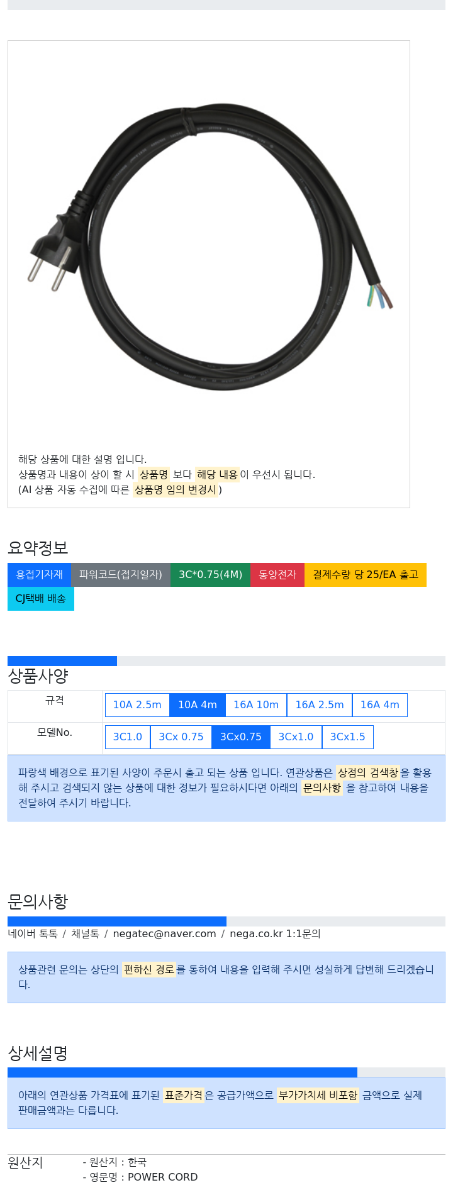Image resolution: width=453 pixels, height=1185 pixels.
Task: Click the 채널톡 inquiry link
Action: tap(85, 934)
